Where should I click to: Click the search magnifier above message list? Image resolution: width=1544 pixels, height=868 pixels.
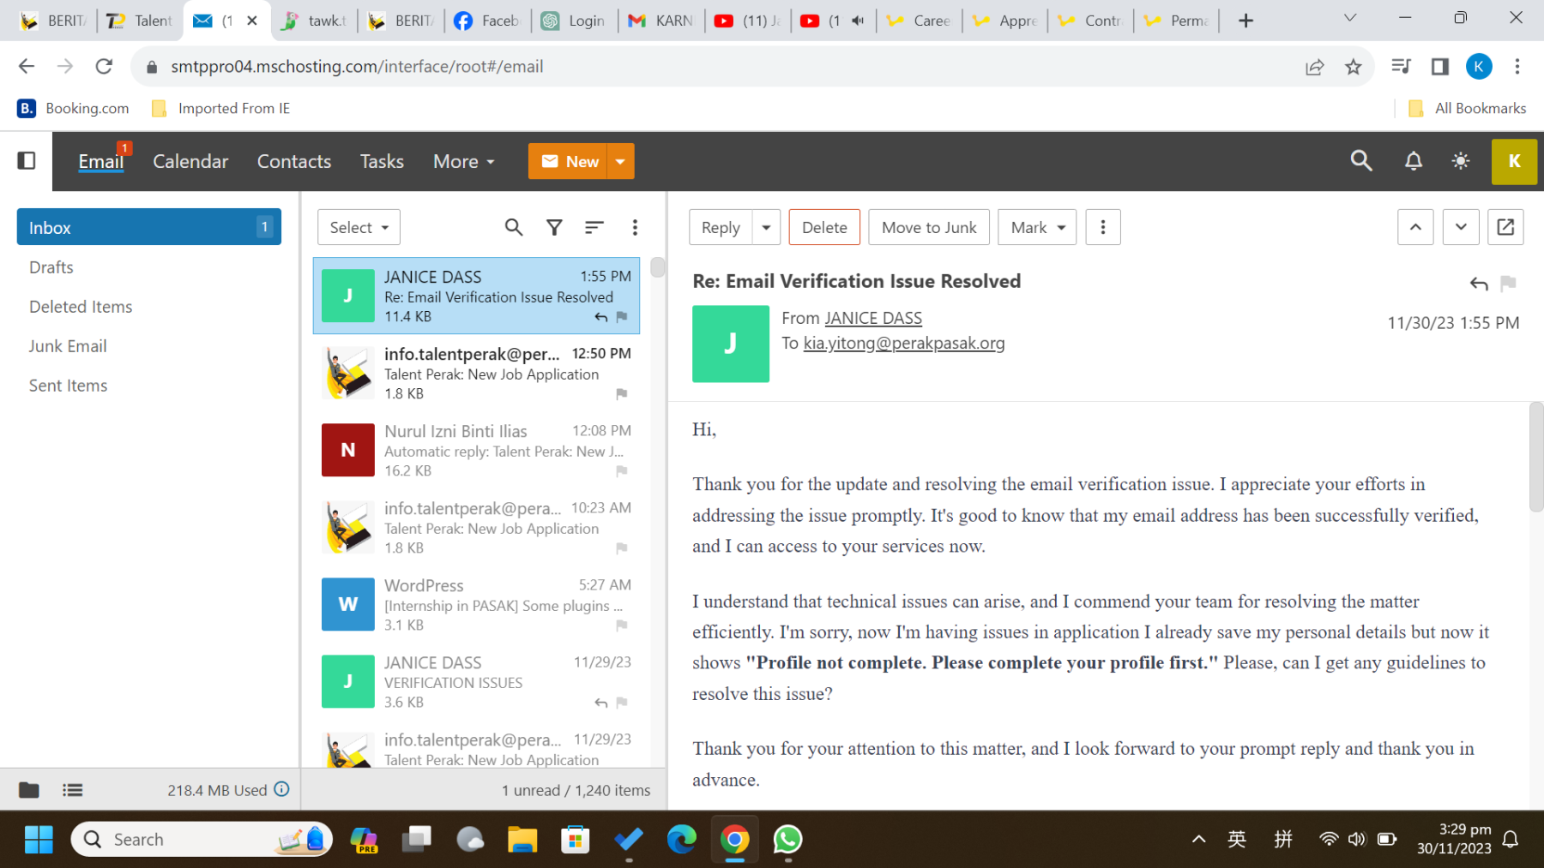pos(513,227)
